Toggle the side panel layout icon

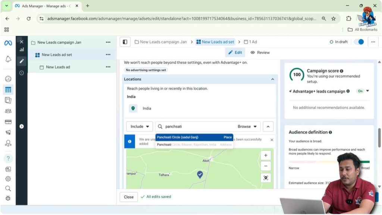tap(125, 42)
